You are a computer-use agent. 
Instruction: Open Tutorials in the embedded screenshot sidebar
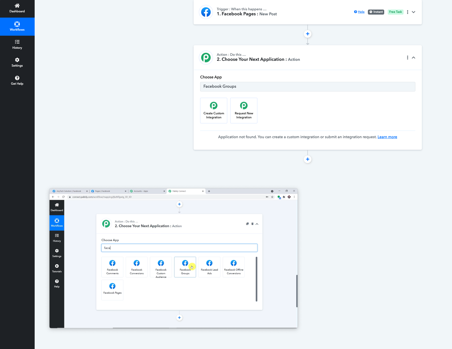(57, 268)
